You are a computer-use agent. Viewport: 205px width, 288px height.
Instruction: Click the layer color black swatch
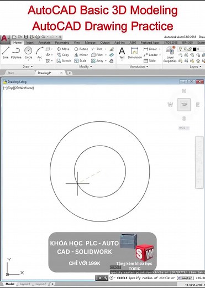coord(195,49)
